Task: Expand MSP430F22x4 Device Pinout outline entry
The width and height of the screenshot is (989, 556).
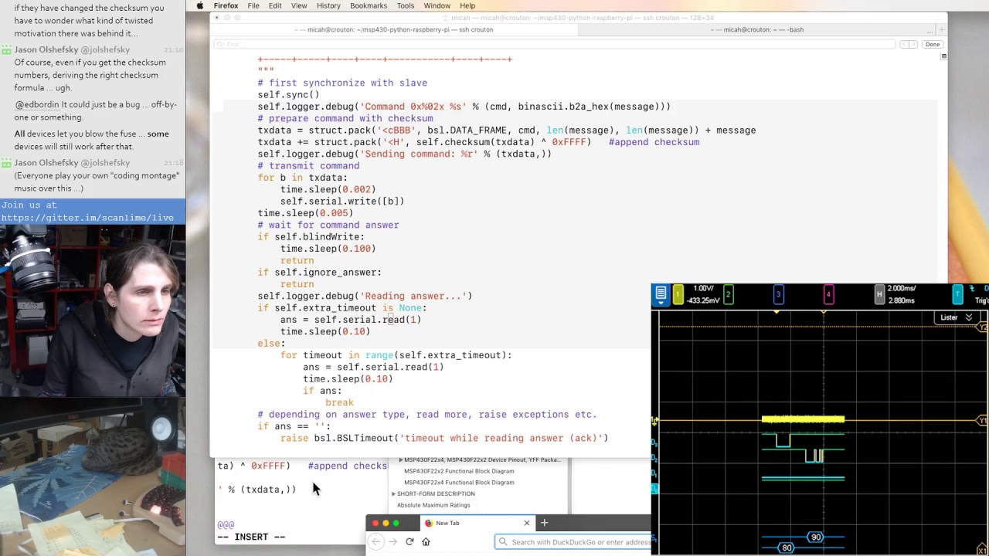Action: 400,460
